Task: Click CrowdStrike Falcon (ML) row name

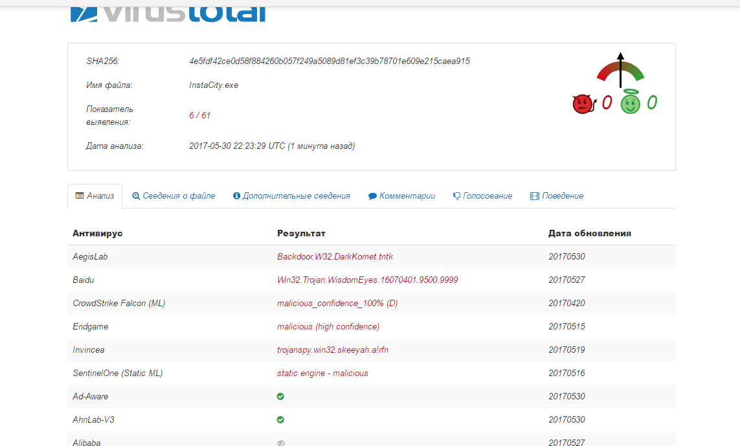Action: coord(119,304)
